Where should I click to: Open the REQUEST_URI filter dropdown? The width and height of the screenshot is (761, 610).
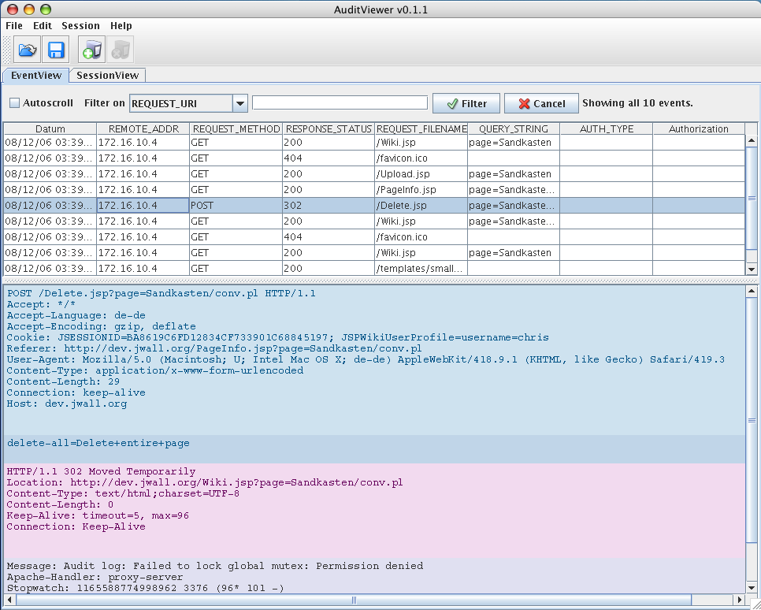tap(240, 103)
